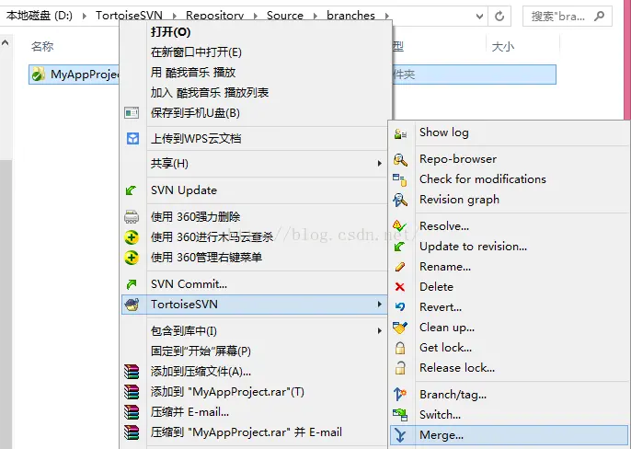
Task: Click the Rename pencil icon
Action: click(x=400, y=267)
